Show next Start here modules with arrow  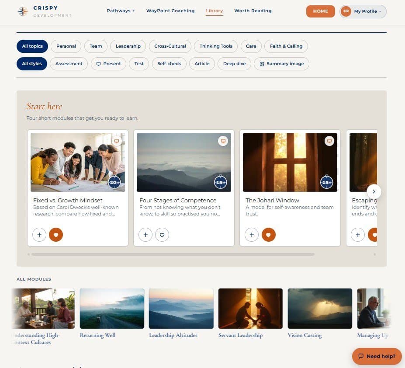click(x=374, y=191)
